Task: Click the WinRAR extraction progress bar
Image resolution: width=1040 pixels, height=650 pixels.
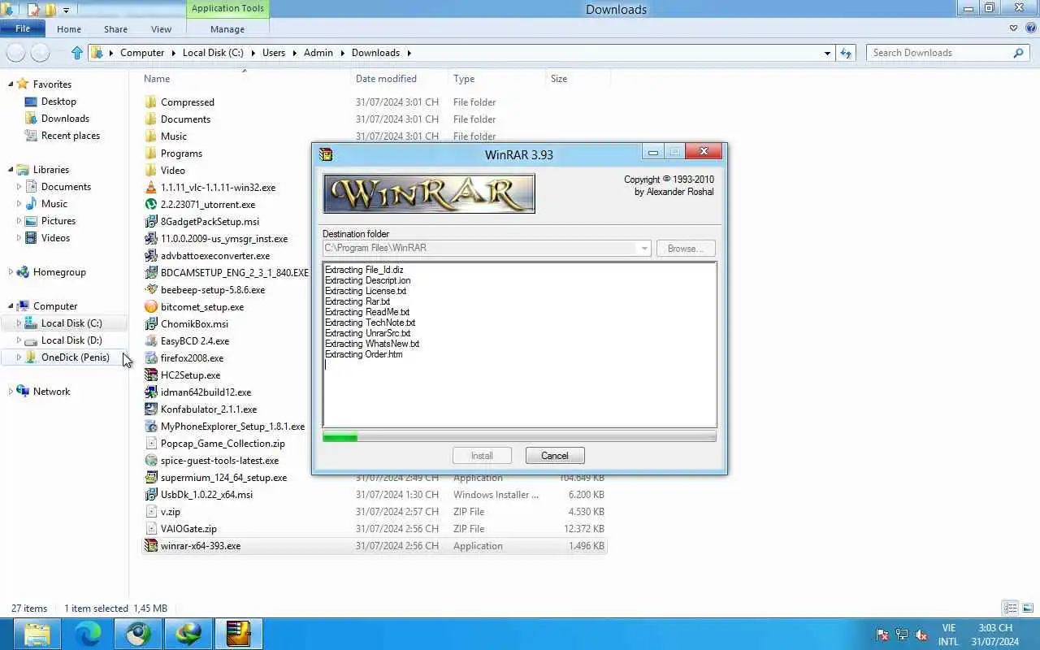Action: pos(519,437)
